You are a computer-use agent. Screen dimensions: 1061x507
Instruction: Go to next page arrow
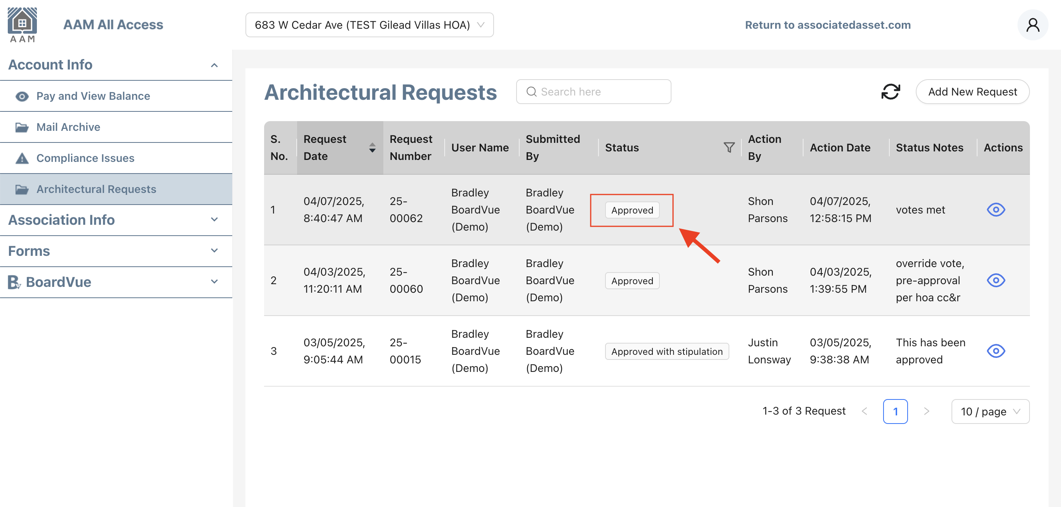[926, 411]
